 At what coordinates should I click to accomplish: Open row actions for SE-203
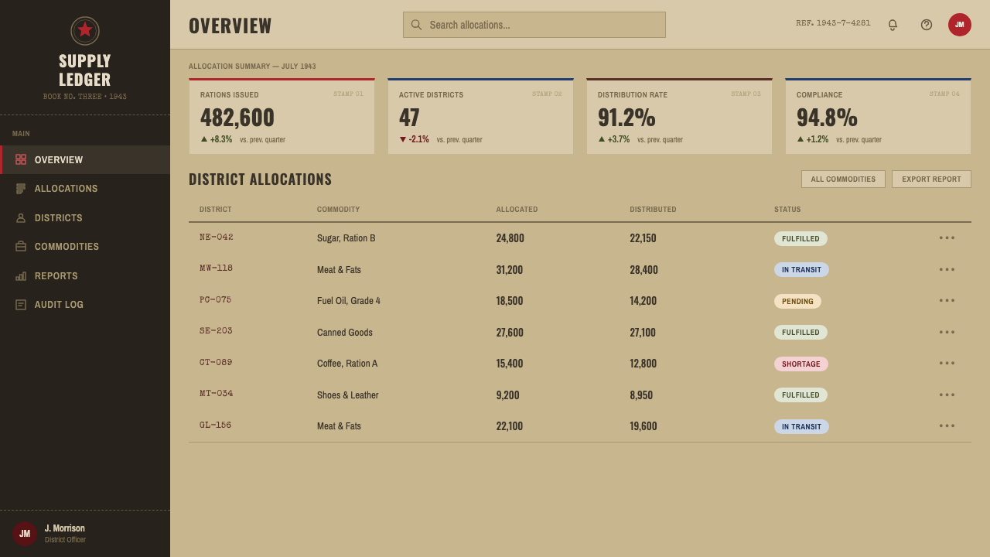pyautogui.click(x=947, y=332)
